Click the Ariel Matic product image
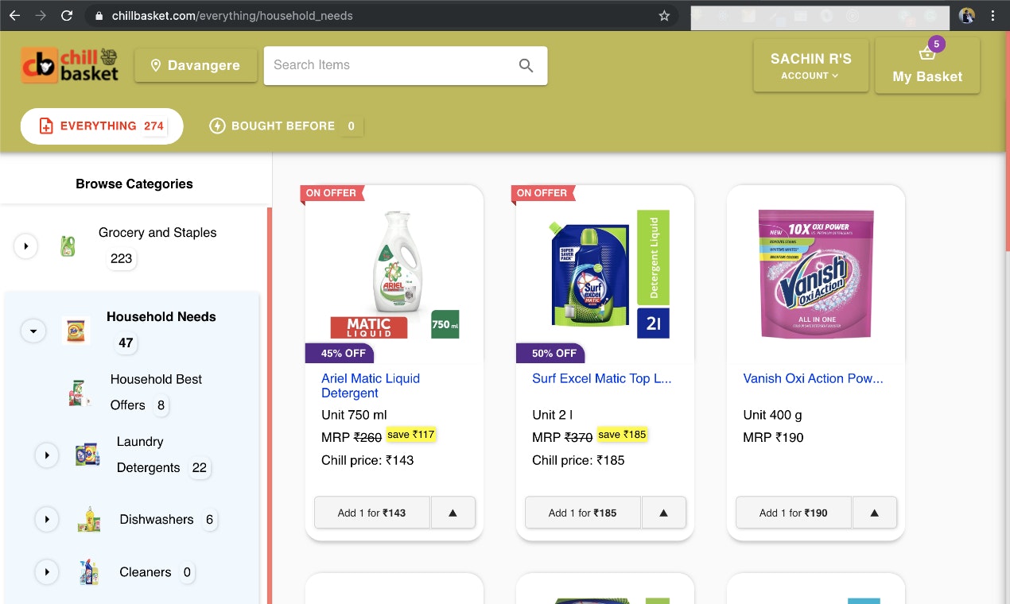 pyautogui.click(x=394, y=274)
